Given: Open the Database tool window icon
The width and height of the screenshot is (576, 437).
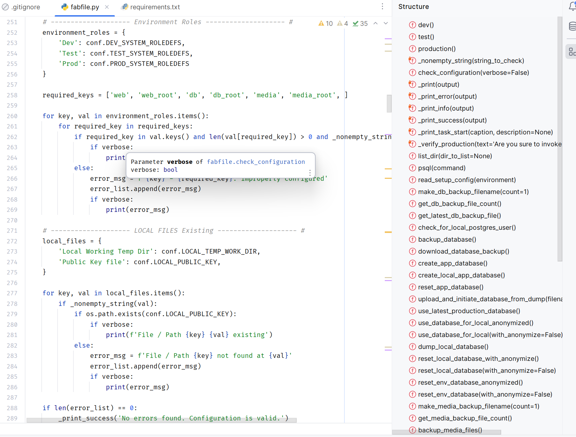Looking at the screenshot, I should tap(572, 26).
